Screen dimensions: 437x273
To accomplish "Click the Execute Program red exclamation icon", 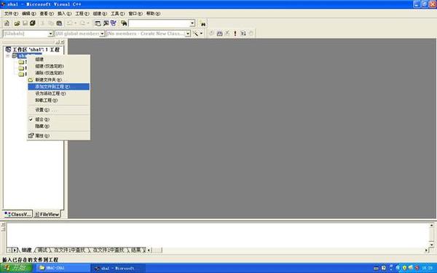I will (235, 33).
